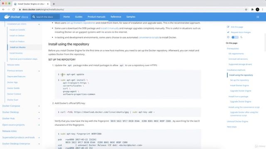Go back with the browser back arrow
The width and height of the screenshot is (266, 149).
pyautogui.click(x=4, y=10)
